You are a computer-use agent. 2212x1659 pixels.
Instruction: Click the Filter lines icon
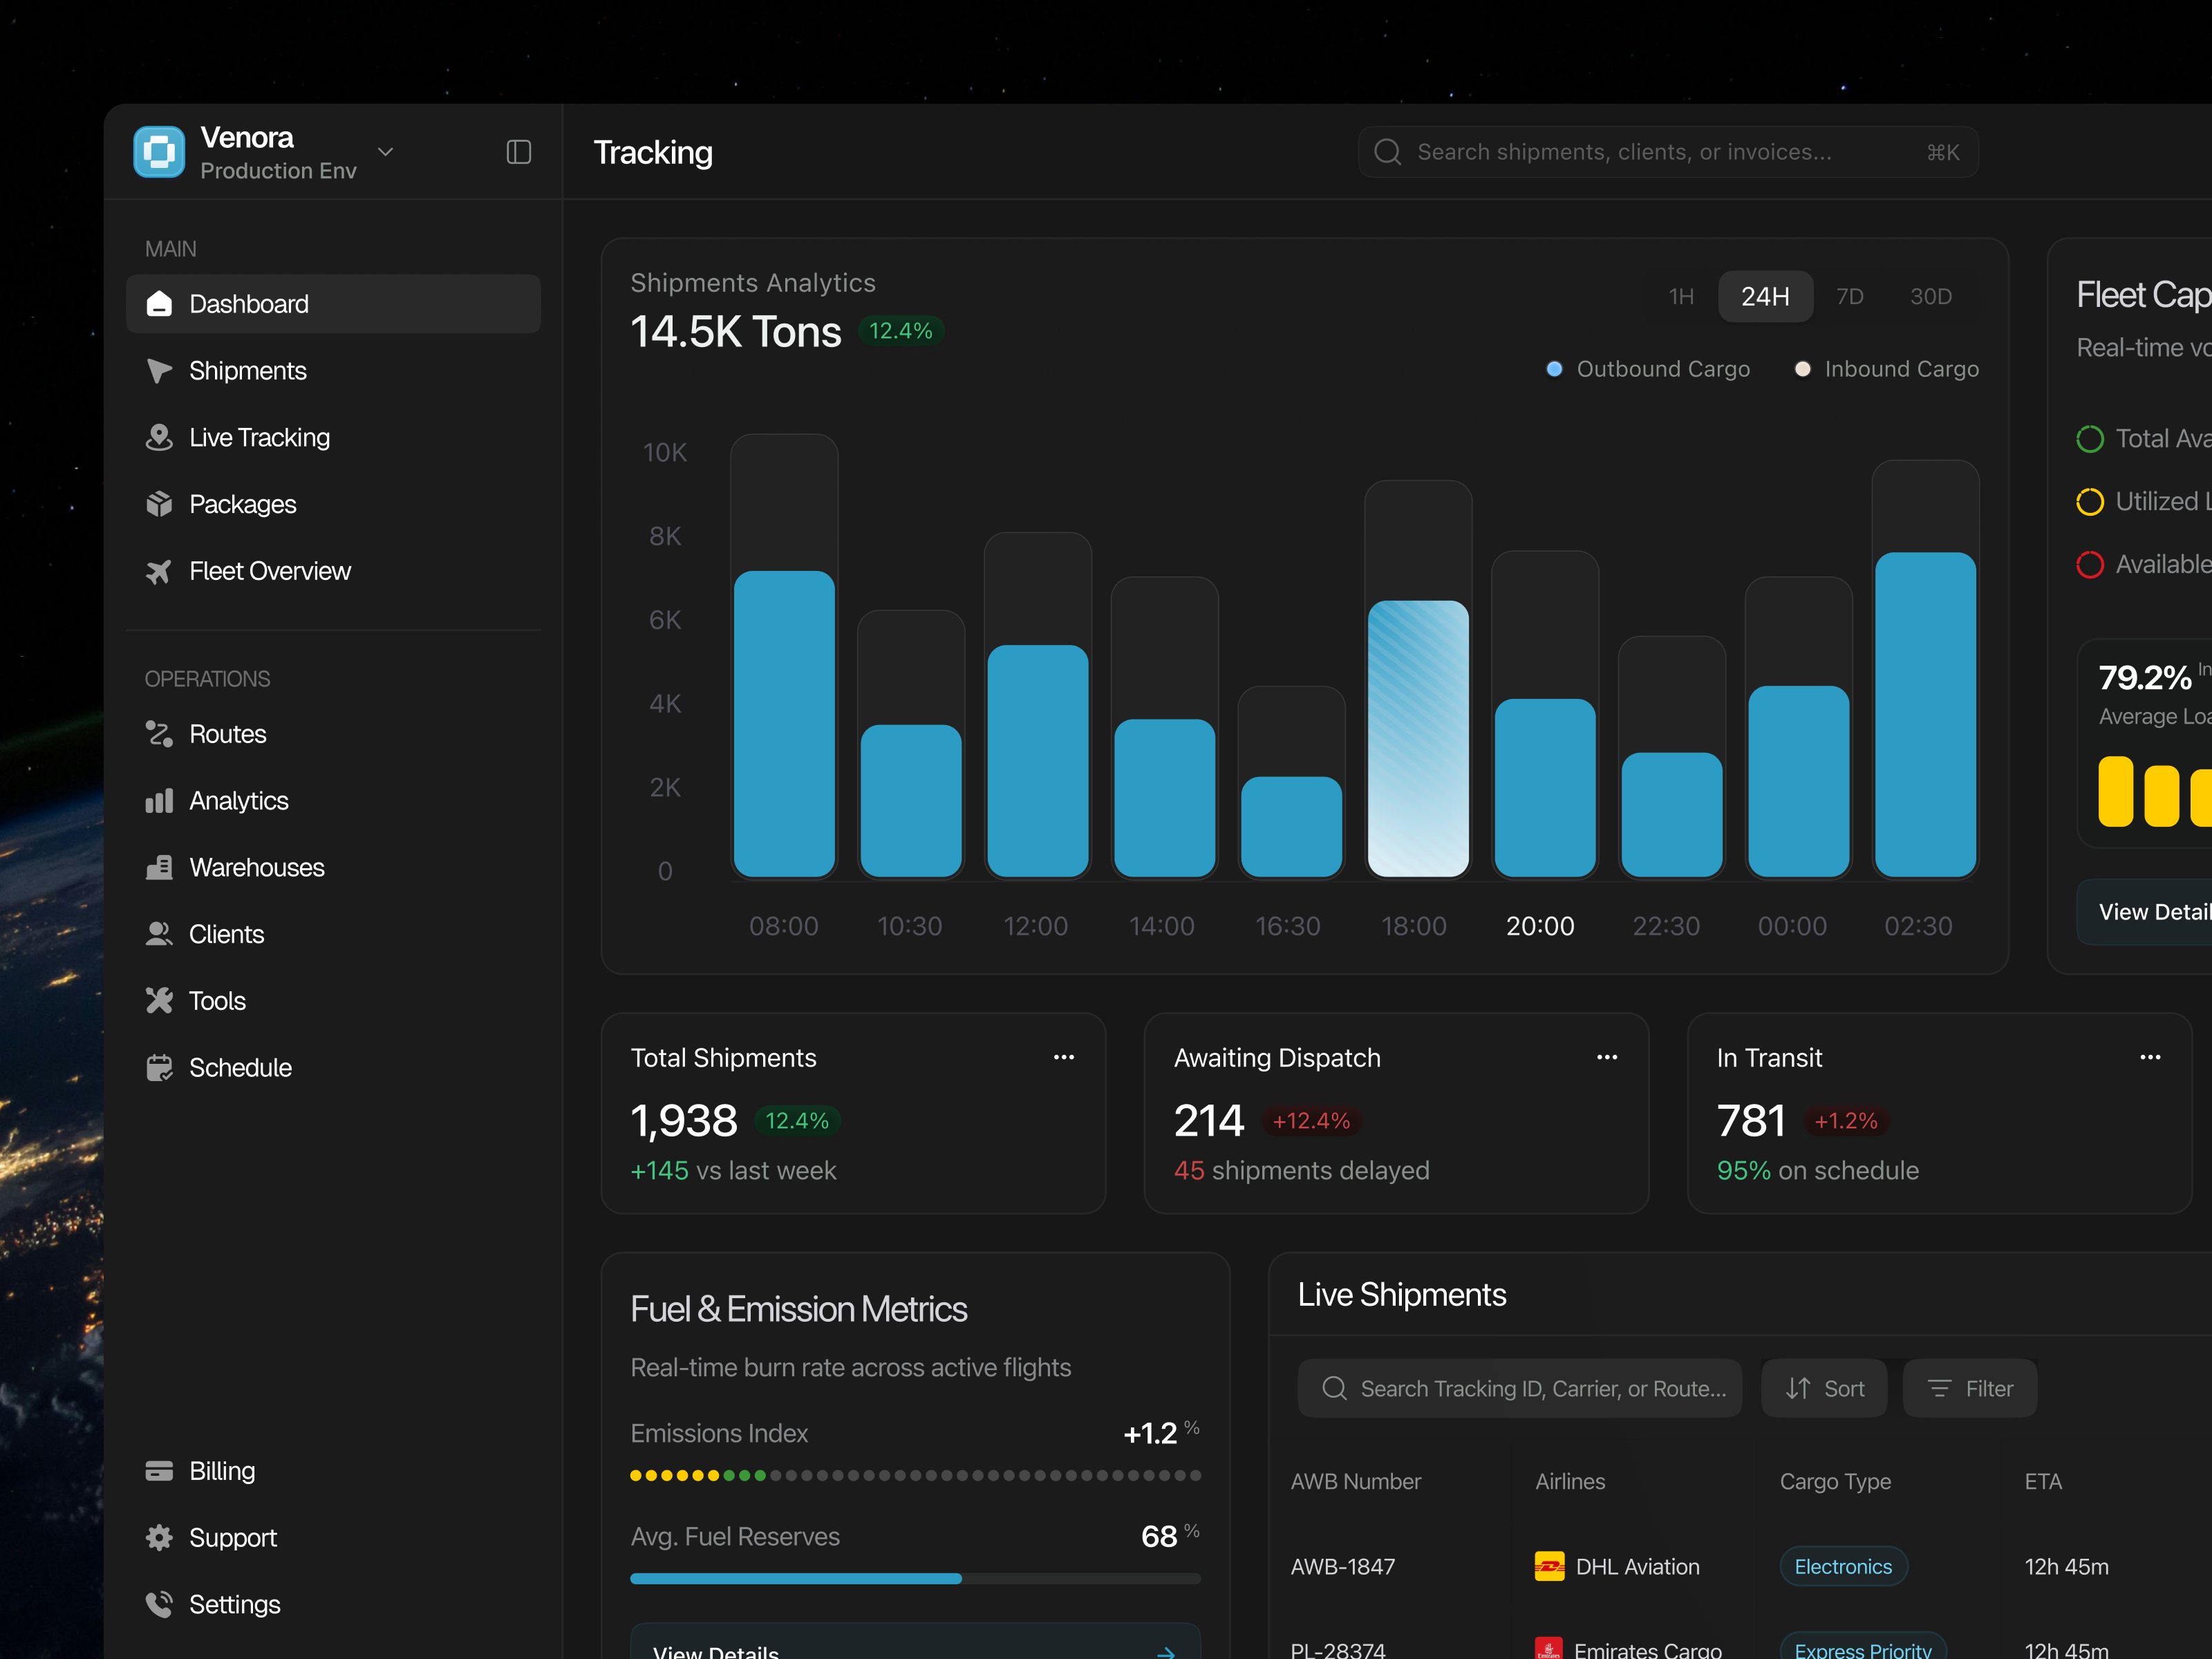click(x=1940, y=1388)
